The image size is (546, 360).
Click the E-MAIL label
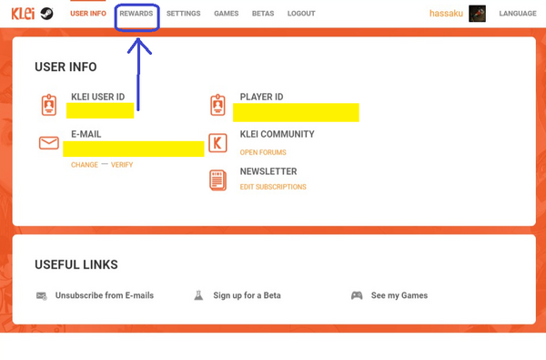[86, 134]
